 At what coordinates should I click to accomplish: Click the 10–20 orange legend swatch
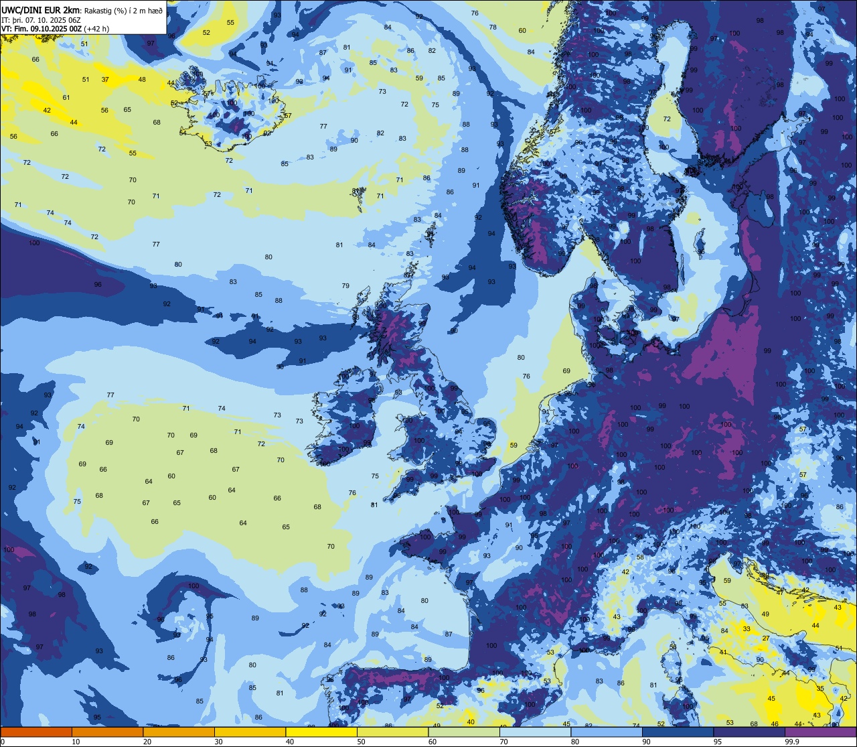[107, 732]
